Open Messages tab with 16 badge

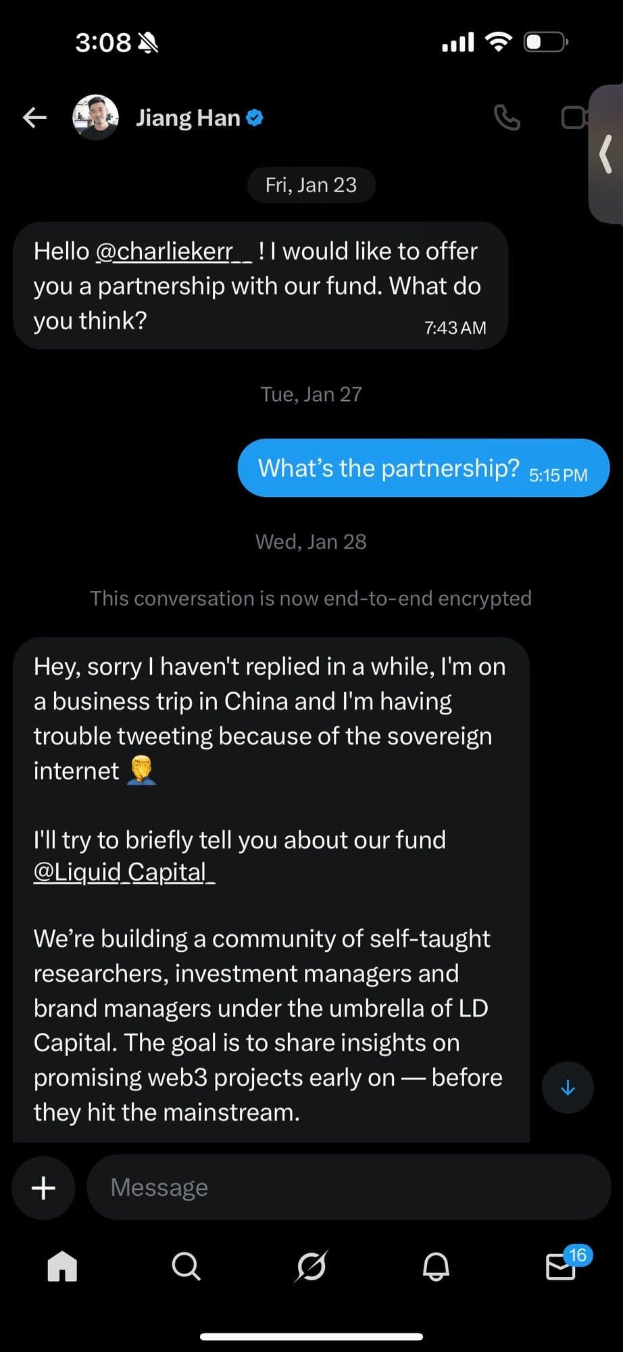tap(561, 1266)
